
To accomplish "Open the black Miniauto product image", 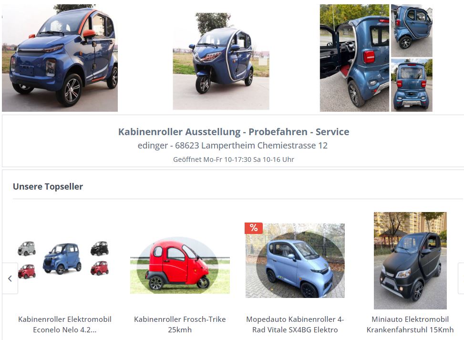I will (410, 261).
